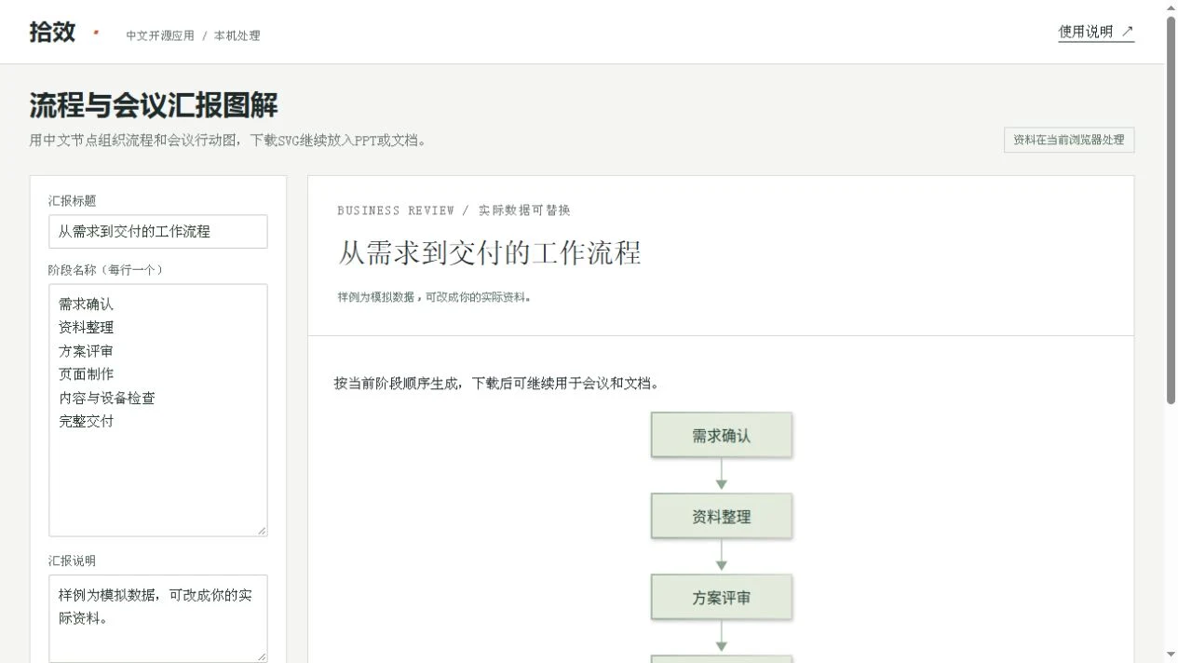Click the page vertical scrollbar thumb
The width and height of the screenshot is (1178, 663).
tap(1171, 210)
